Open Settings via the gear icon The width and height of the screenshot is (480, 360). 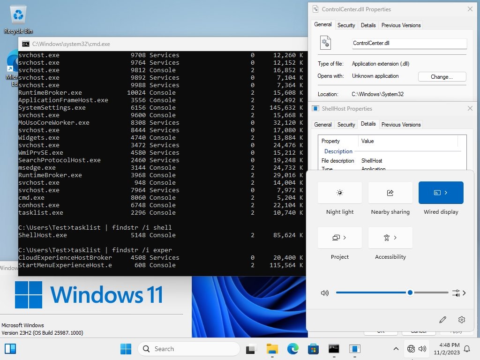pos(461,319)
